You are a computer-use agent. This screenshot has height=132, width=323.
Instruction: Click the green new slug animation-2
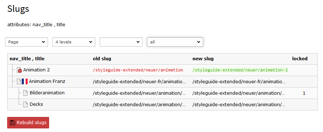pos(240,70)
